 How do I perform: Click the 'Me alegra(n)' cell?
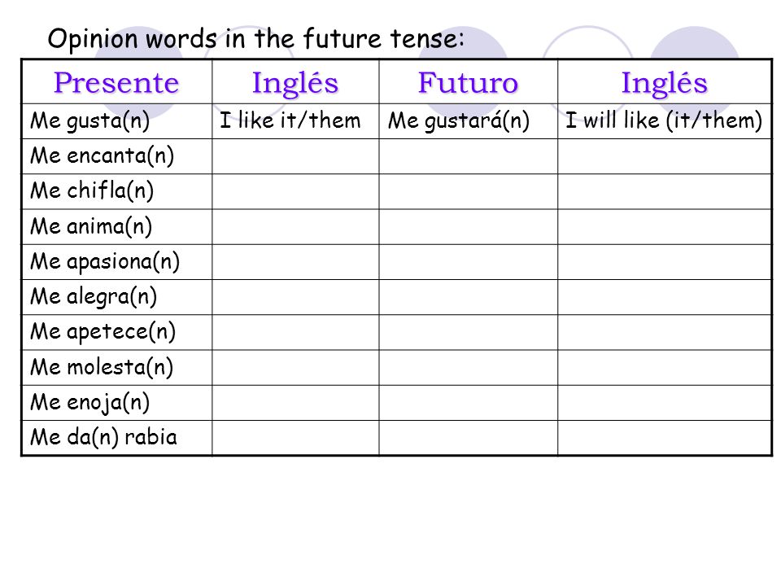click(x=117, y=297)
